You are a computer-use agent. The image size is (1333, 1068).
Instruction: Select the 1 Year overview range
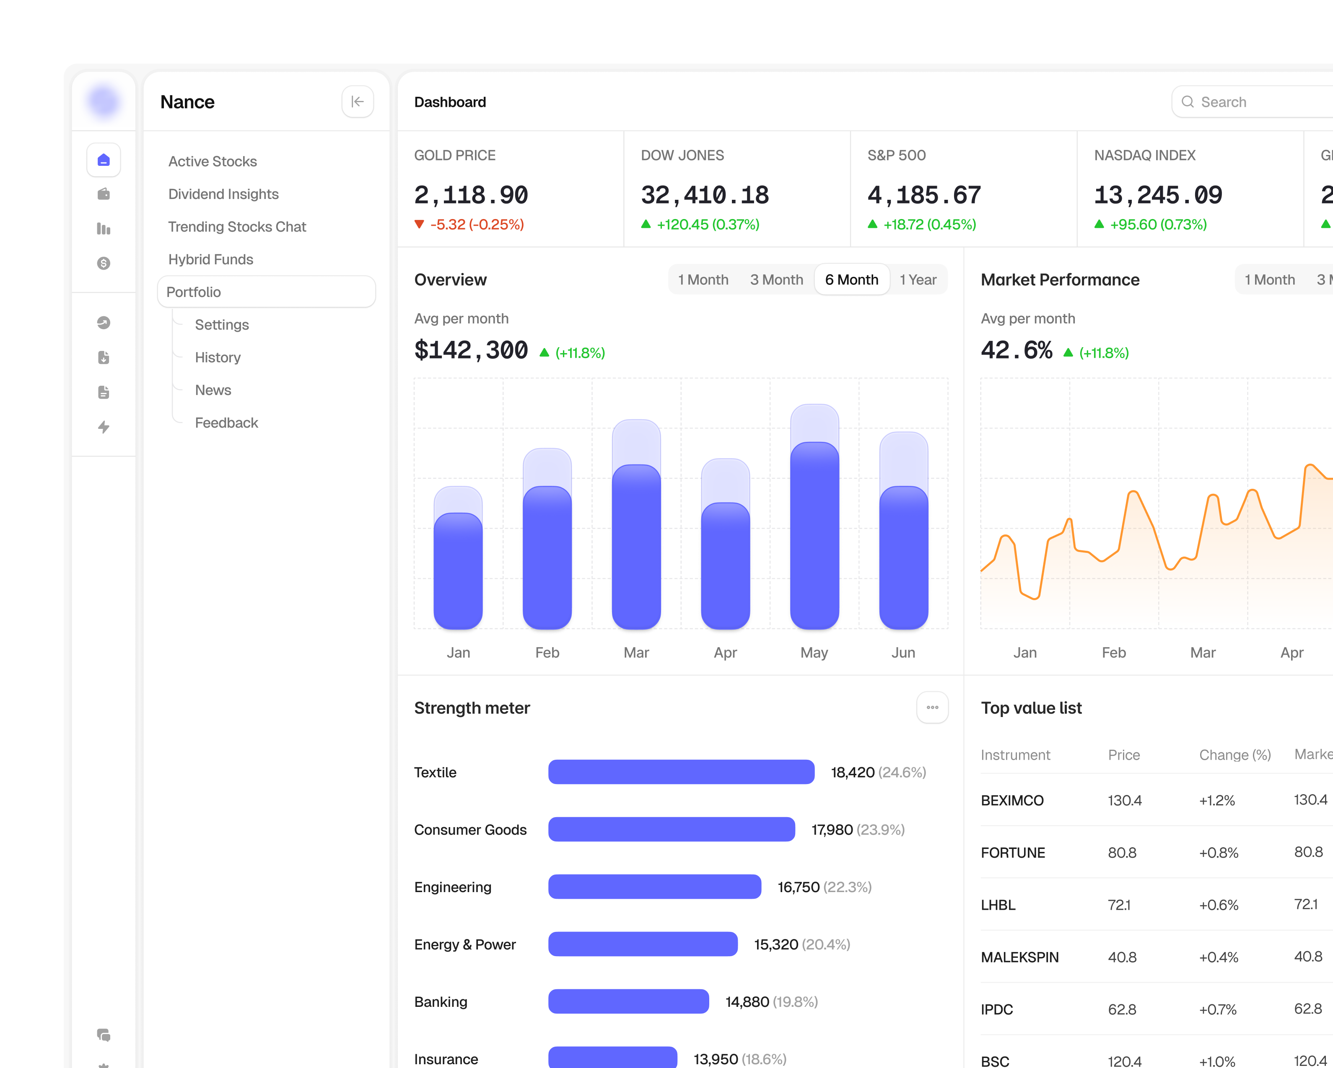pyautogui.click(x=918, y=280)
